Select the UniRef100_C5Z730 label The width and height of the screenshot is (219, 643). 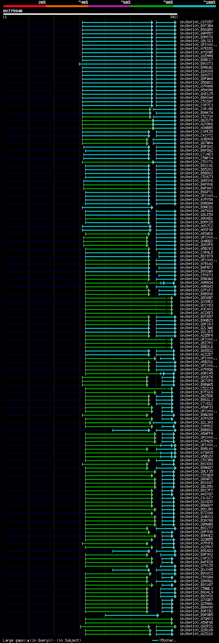(196, 116)
